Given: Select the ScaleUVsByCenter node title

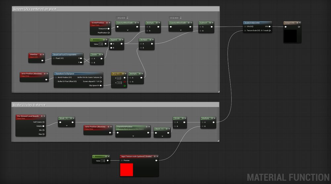Looking at the screenshot, I should (x=252, y=23).
